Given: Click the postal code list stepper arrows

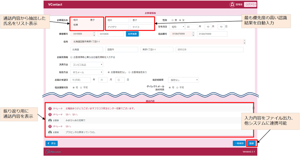Looking at the screenshot, I should [x=94, y=34].
